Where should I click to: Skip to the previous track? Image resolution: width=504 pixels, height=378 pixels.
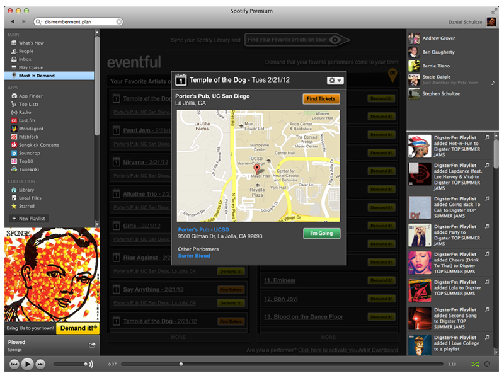[14, 364]
